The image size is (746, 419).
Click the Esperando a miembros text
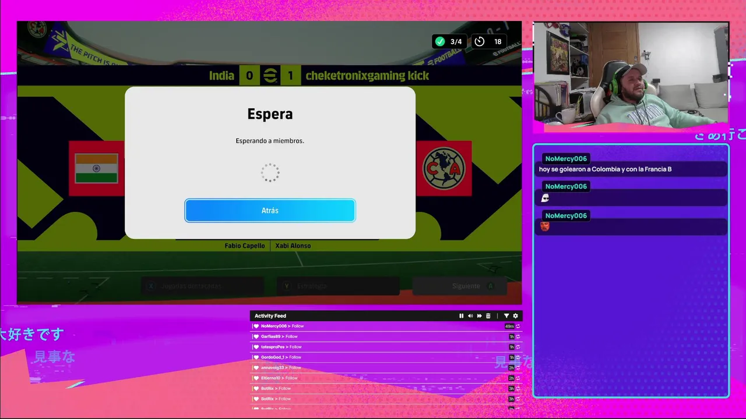click(270, 141)
